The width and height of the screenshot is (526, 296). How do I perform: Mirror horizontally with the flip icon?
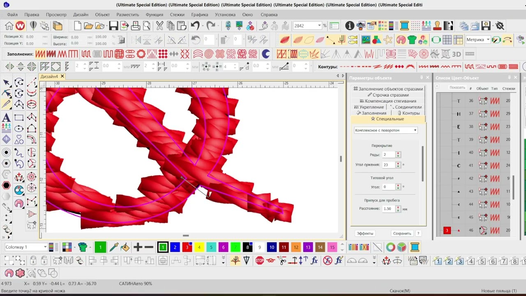tap(9, 67)
